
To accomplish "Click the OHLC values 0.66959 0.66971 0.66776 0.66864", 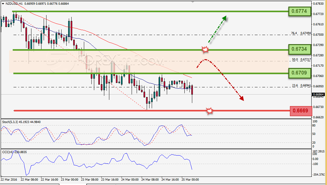I will [x=46, y=4].
